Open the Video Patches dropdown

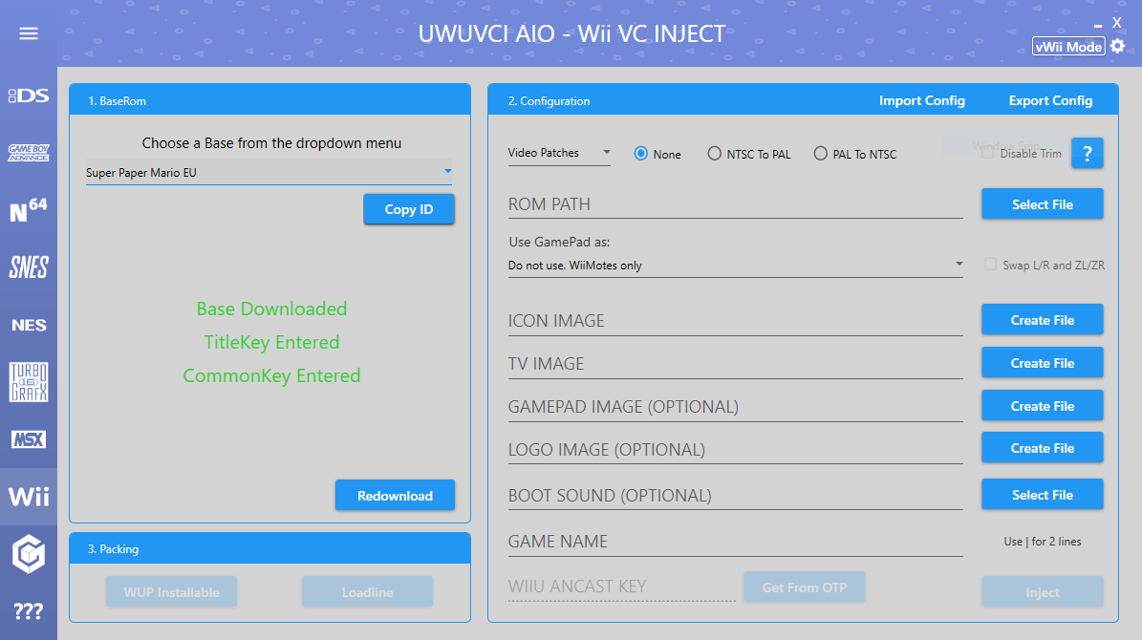559,153
